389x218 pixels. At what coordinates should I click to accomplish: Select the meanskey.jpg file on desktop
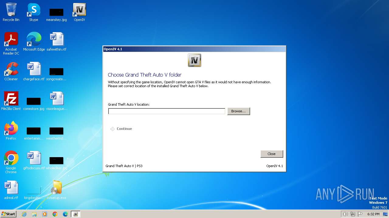57,15
